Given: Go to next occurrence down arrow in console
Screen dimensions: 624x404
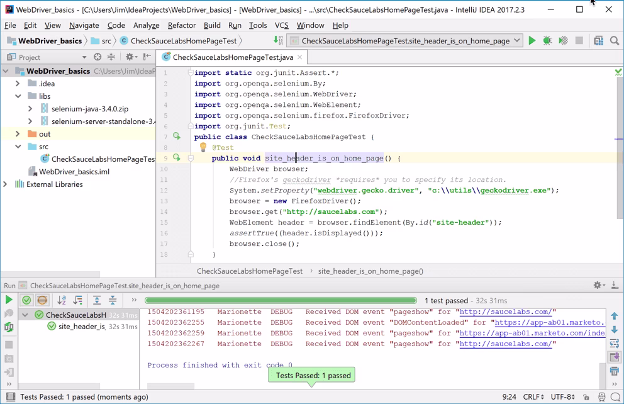Looking at the screenshot, I should pos(615,330).
